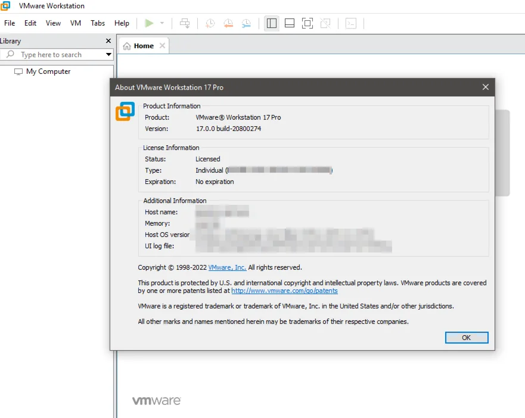Click Send Ctrl+Alt+Del toolbar icon
The height and width of the screenshot is (418, 525).
(x=185, y=23)
